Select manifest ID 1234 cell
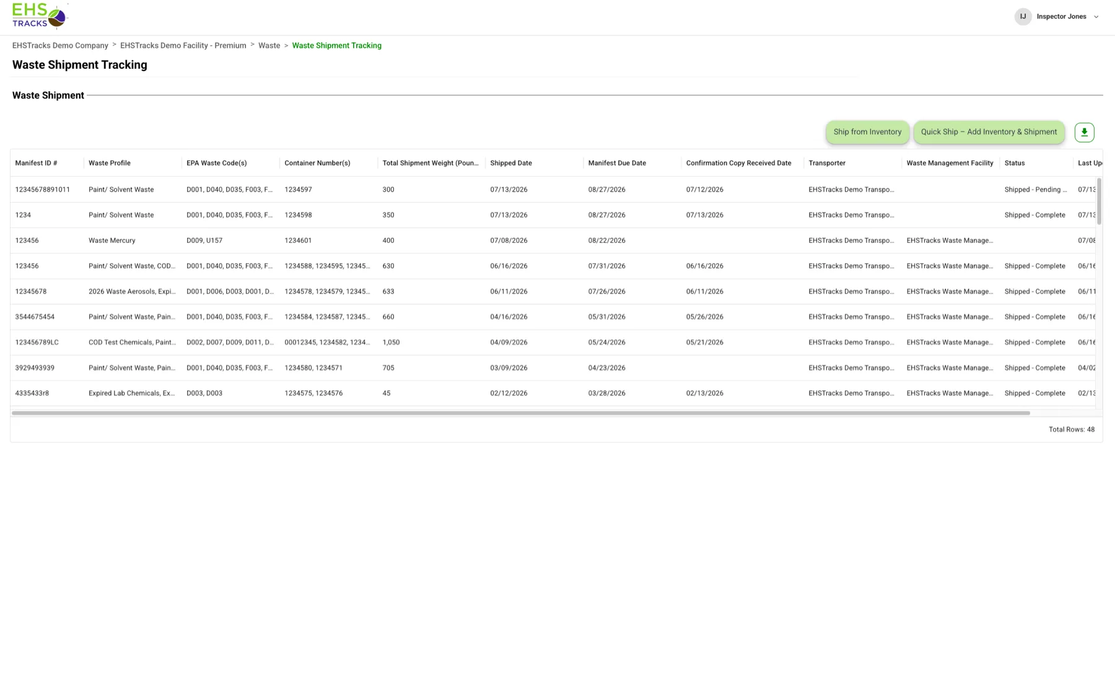Image resolution: width=1115 pixels, height=675 pixels. [x=47, y=215]
